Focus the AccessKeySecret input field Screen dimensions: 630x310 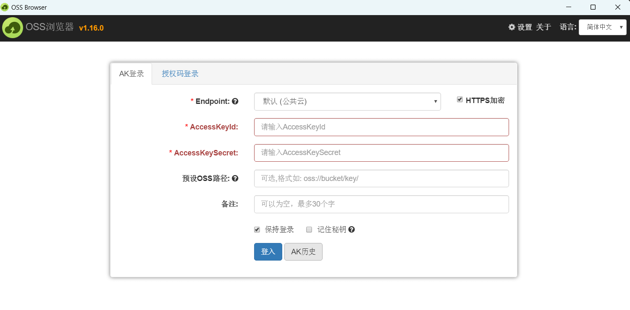(x=381, y=153)
